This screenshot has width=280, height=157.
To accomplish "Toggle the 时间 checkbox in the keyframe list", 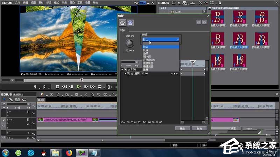I will coord(125,70).
